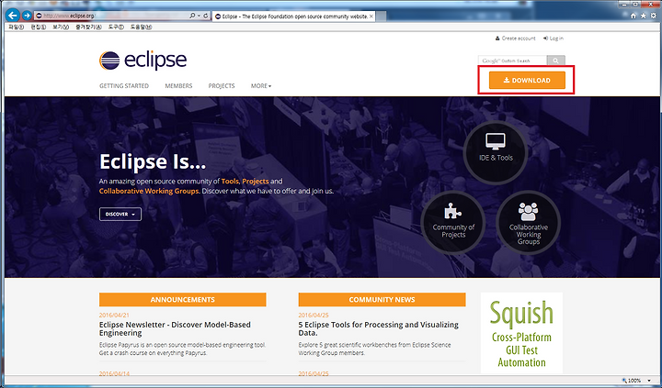Open the browser Tools gear icon
Screen dimensions: 662x388
(653, 16)
